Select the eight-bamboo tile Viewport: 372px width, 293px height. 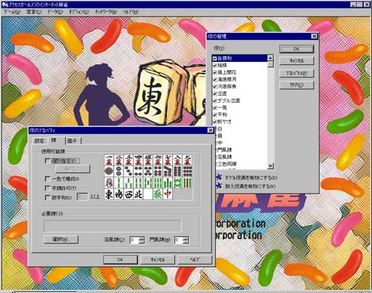(178, 183)
